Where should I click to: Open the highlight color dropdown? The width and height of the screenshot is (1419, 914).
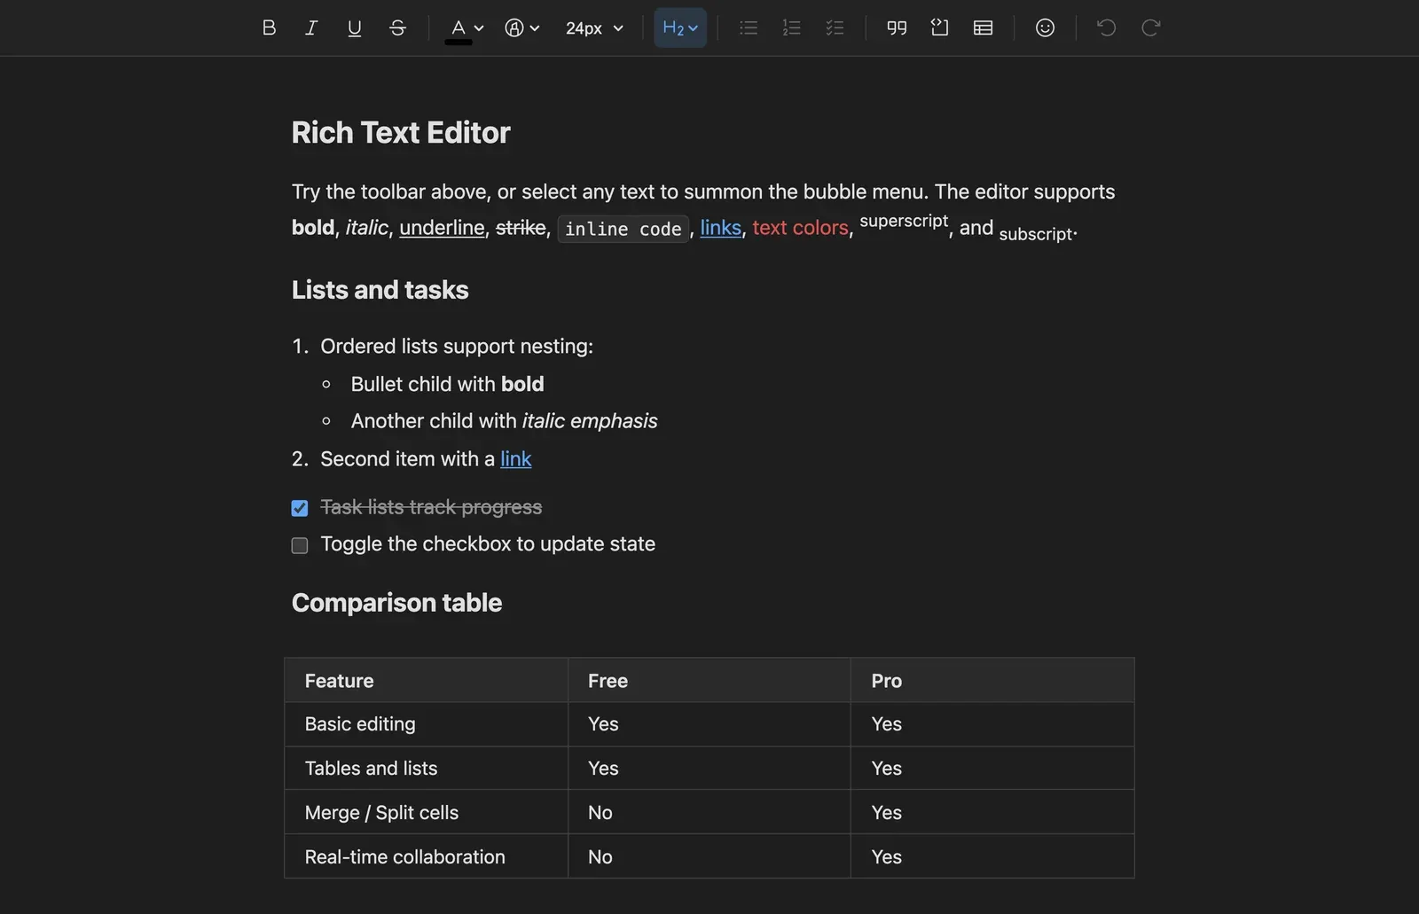click(521, 27)
